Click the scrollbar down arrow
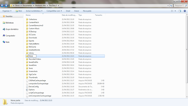The width and height of the screenshot is (188, 106). pos(187,97)
